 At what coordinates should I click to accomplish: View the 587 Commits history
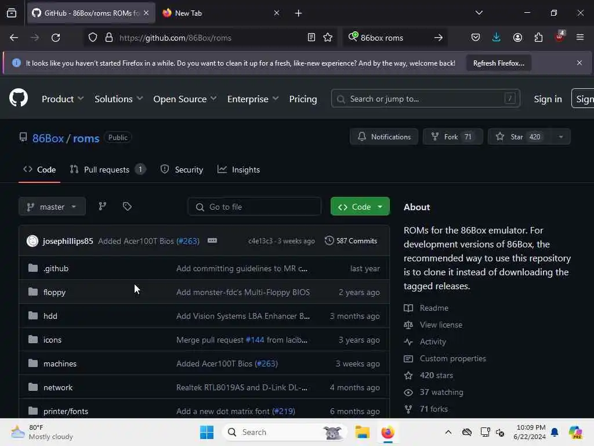pyautogui.click(x=351, y=241)
